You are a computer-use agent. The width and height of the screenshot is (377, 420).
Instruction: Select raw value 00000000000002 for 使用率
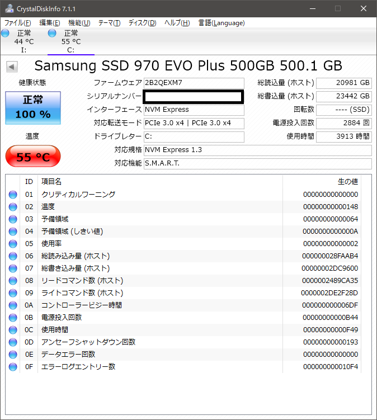[331, 244]
